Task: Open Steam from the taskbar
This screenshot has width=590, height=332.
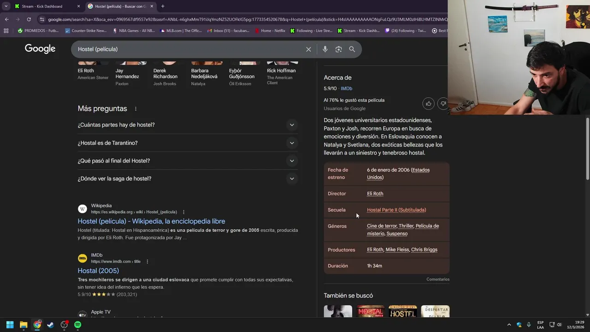Action: pos(50,325)
